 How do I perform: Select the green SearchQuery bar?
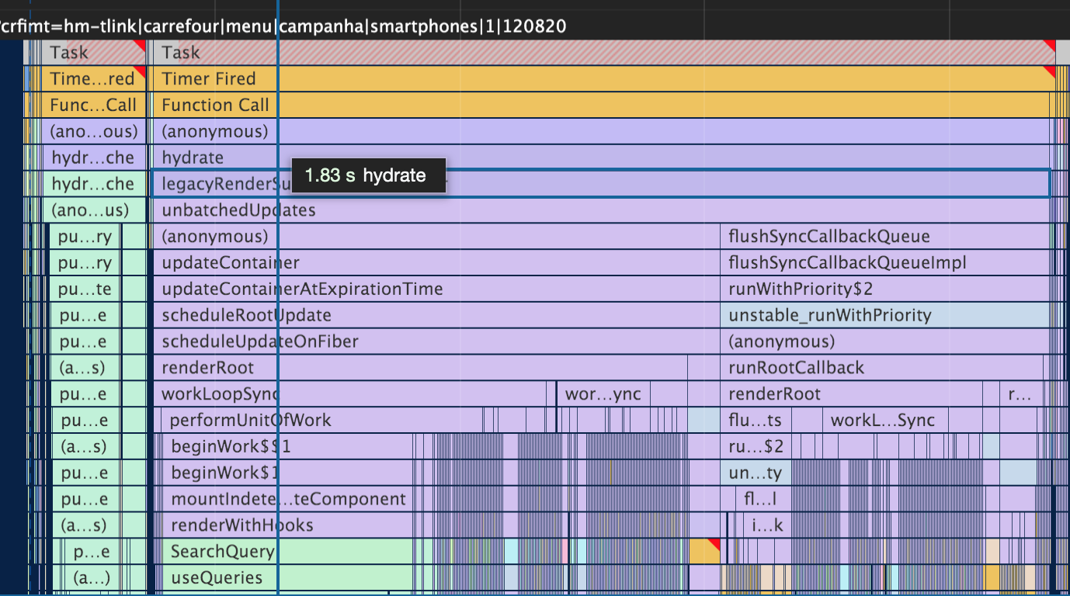tap(287, 553)
